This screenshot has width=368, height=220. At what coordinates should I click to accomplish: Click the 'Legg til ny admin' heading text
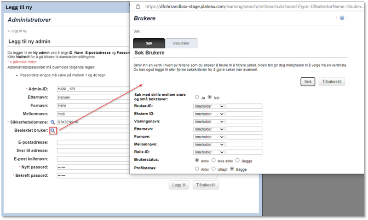[x=29, y=41]
